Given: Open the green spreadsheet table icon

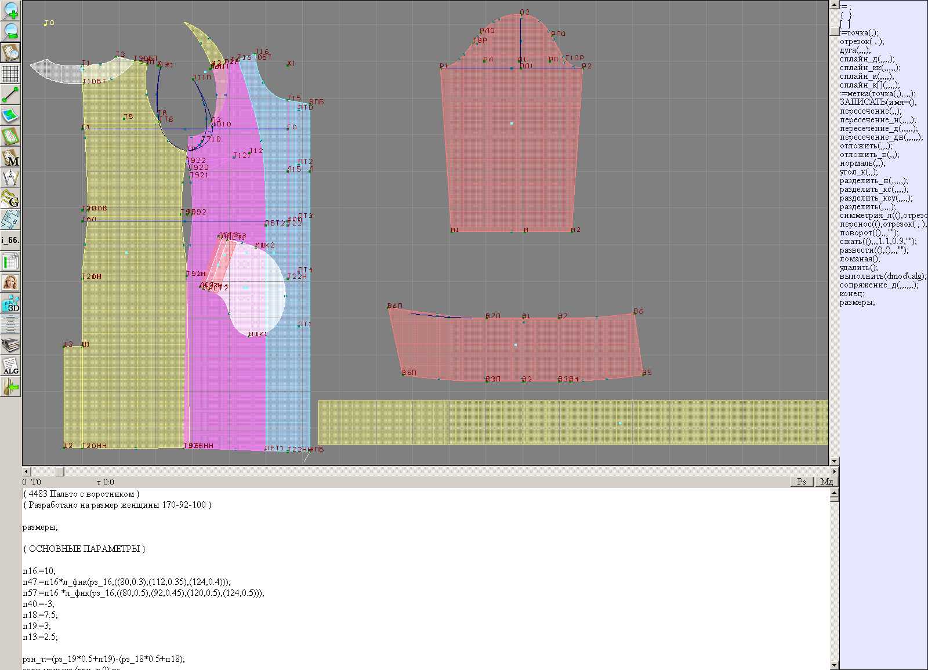Looking at the screenshot, I should pyautogui.click(x=10, y=262).
